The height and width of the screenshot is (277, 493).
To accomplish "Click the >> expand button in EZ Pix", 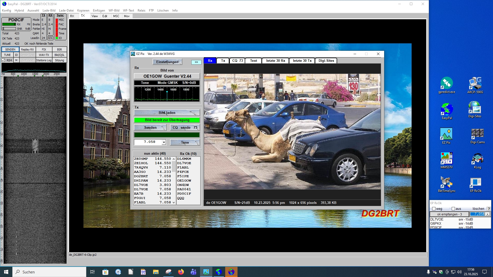I will [x=196, y=62].
